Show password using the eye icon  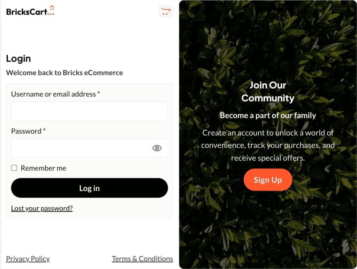[x=157, y=148]
